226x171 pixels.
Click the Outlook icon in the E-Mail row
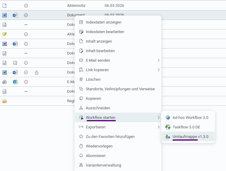tap(15, 82)
